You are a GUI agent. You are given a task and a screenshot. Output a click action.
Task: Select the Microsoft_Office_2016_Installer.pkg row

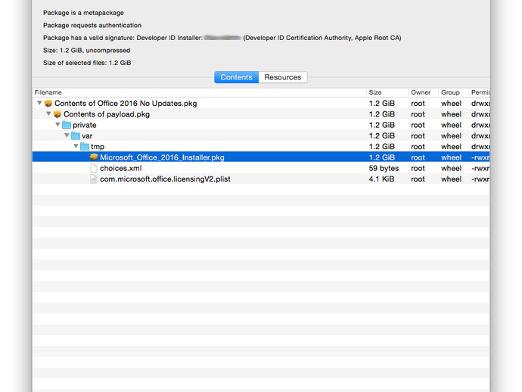(261, 157)
